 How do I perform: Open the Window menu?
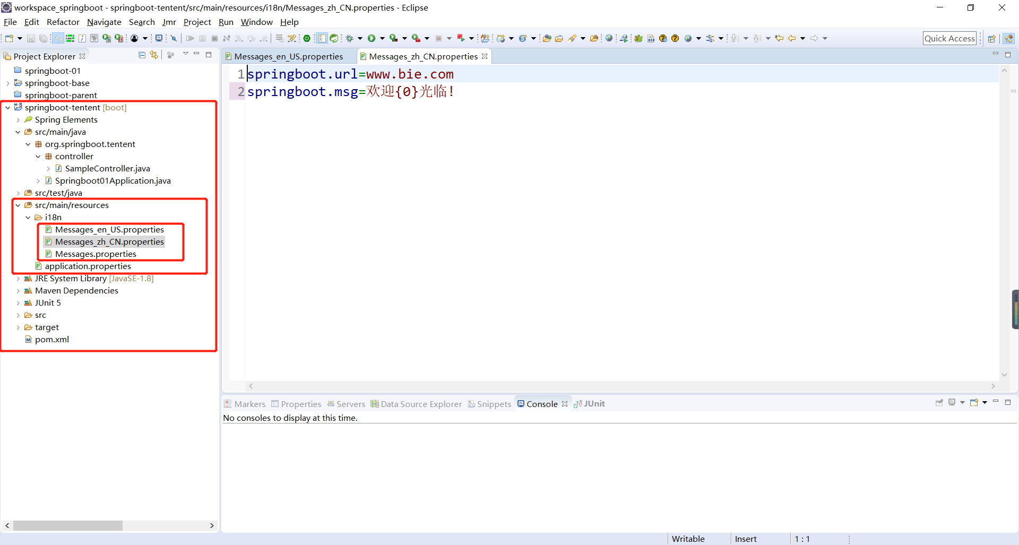pyautogui.click(x=256, y=22)
